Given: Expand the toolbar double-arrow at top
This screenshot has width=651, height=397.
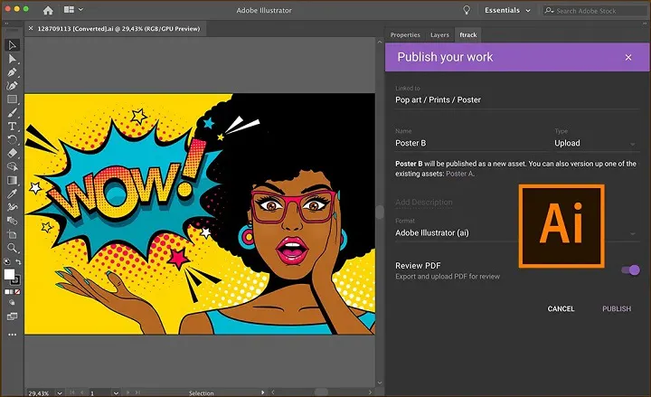Looking at the screenshot, I should pos(6,24).
